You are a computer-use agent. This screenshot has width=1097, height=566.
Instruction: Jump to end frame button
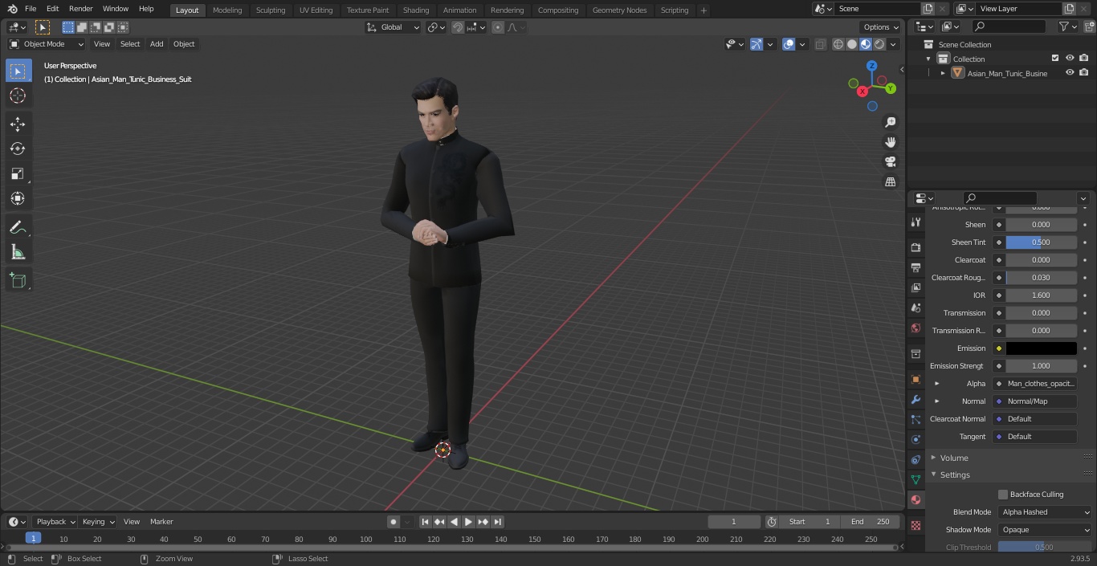pyautogui.click(x=498, y=522)
